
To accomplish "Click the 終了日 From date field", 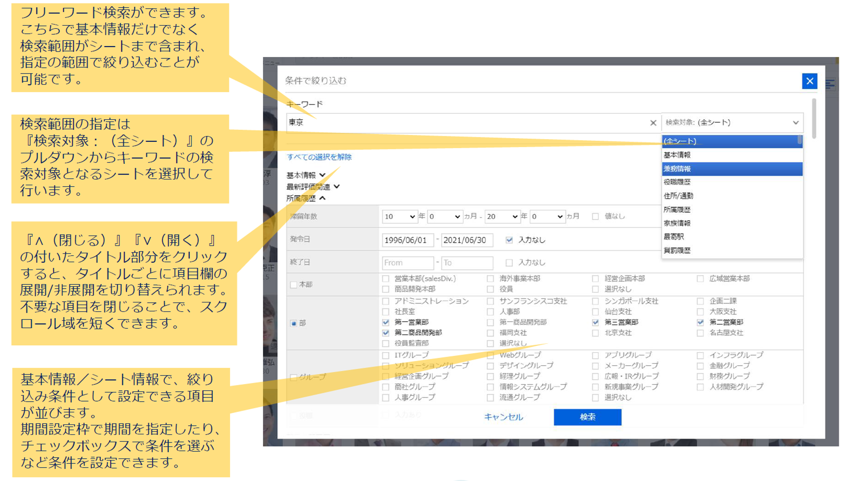I will point(408,263).
